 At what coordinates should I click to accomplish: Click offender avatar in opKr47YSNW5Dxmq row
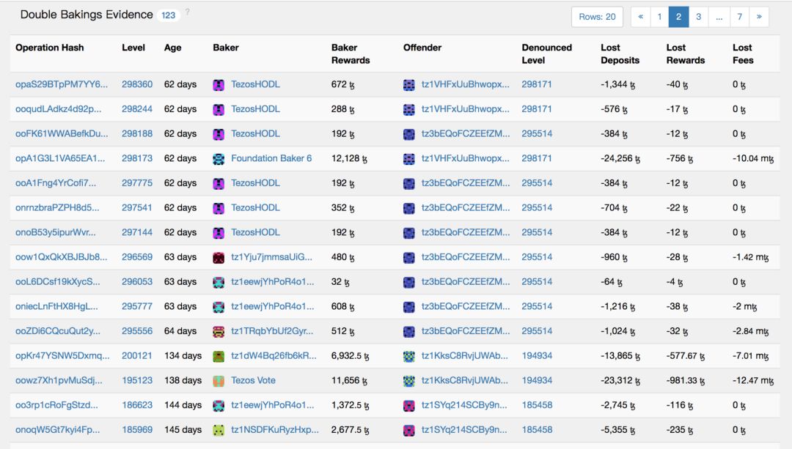409,357
